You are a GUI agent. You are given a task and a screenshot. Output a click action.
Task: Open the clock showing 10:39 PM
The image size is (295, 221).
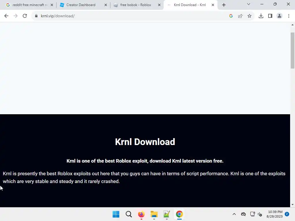[275, 214]
